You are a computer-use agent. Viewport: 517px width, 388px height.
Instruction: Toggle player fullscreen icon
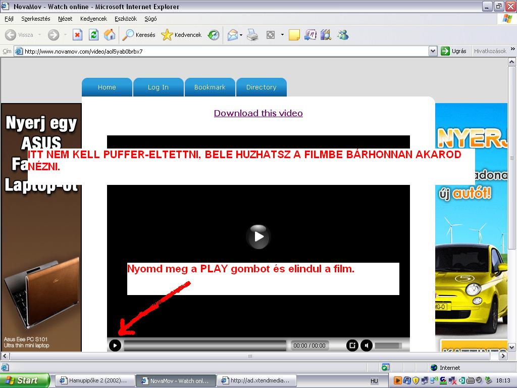(352, 346)
